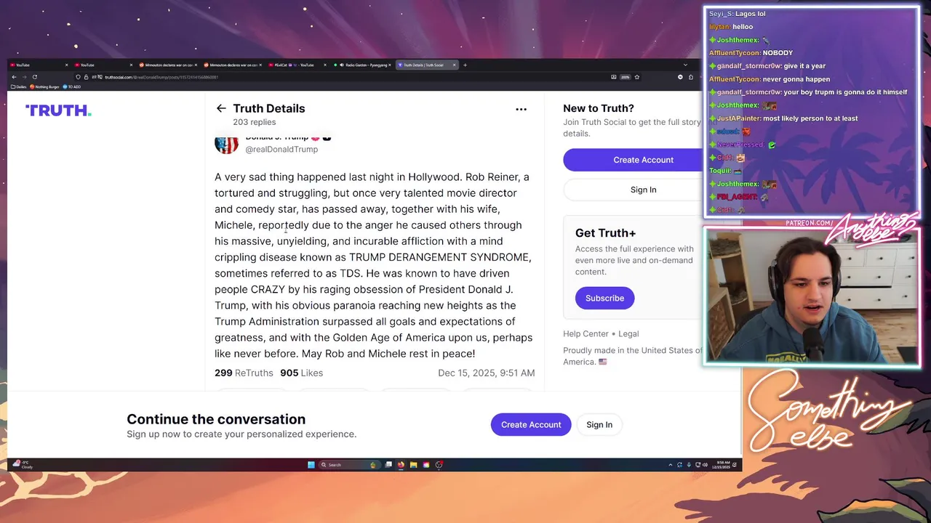Click the taskbar volume icon
931x523 pixels.
coord(706,465)
